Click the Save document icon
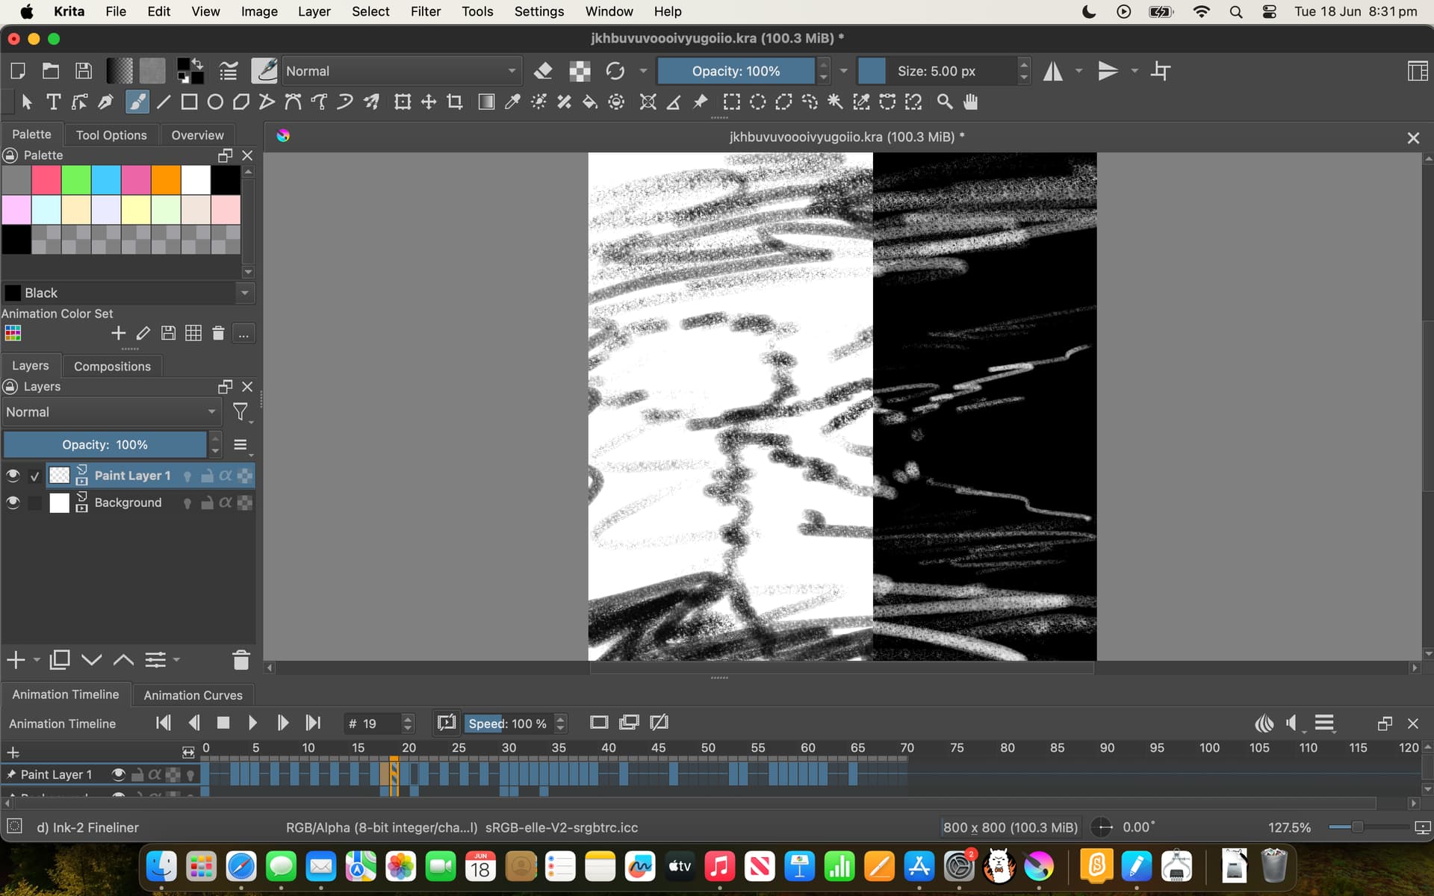Screen dimensions: 1434x896 (84, 71)
